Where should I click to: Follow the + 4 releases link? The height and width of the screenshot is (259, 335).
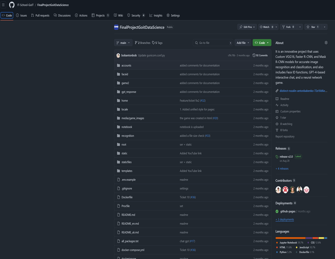pyautogui.click(x=282, y=169)
